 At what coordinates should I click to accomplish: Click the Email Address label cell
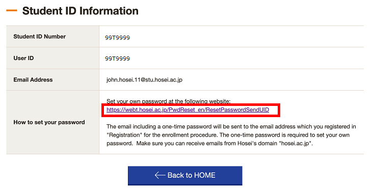point(52,80)
